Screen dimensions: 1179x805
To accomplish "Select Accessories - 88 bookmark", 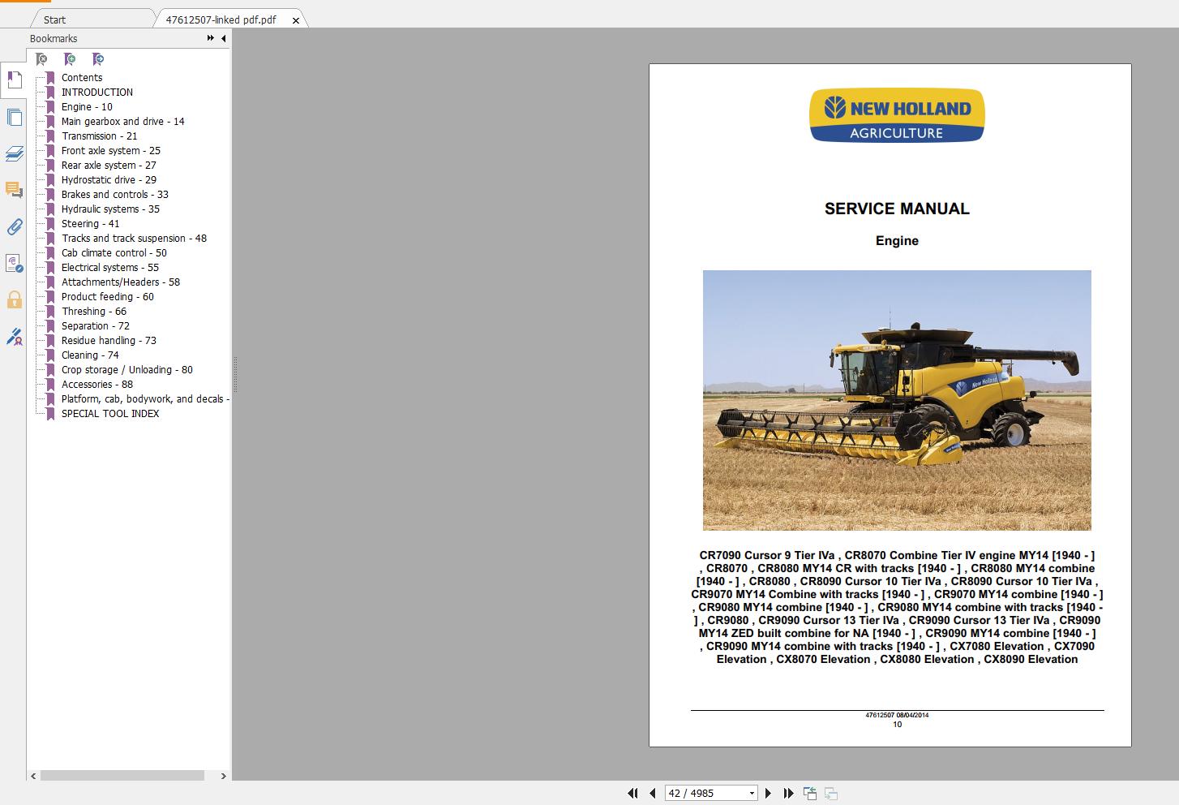I will pos(96,385).
